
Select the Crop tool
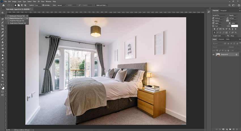point(3,26)
